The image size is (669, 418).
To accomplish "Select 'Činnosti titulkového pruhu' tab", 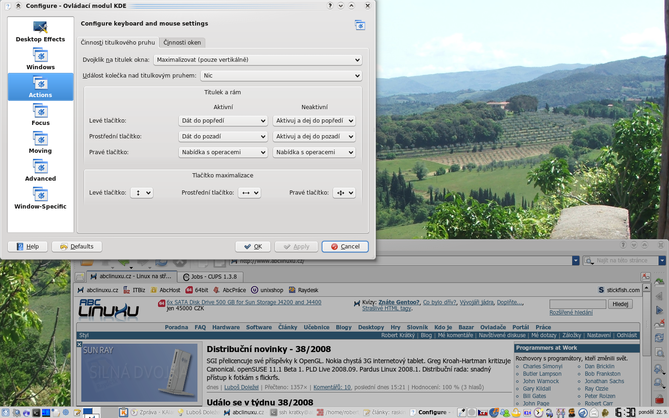I will tap(118, 42).
